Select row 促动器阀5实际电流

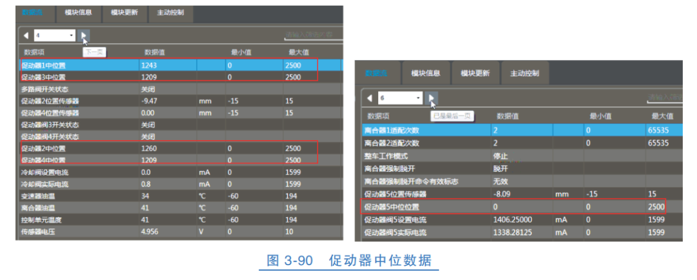[x=522, y=232]
